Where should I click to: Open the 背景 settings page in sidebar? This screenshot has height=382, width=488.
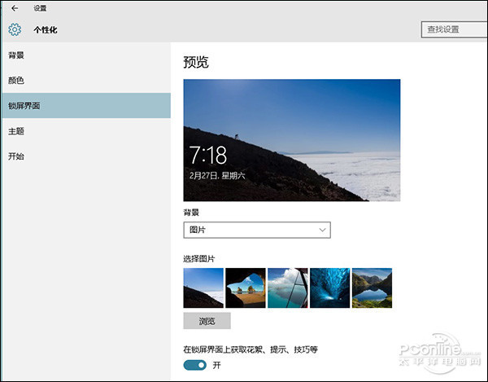click(16, 55)
